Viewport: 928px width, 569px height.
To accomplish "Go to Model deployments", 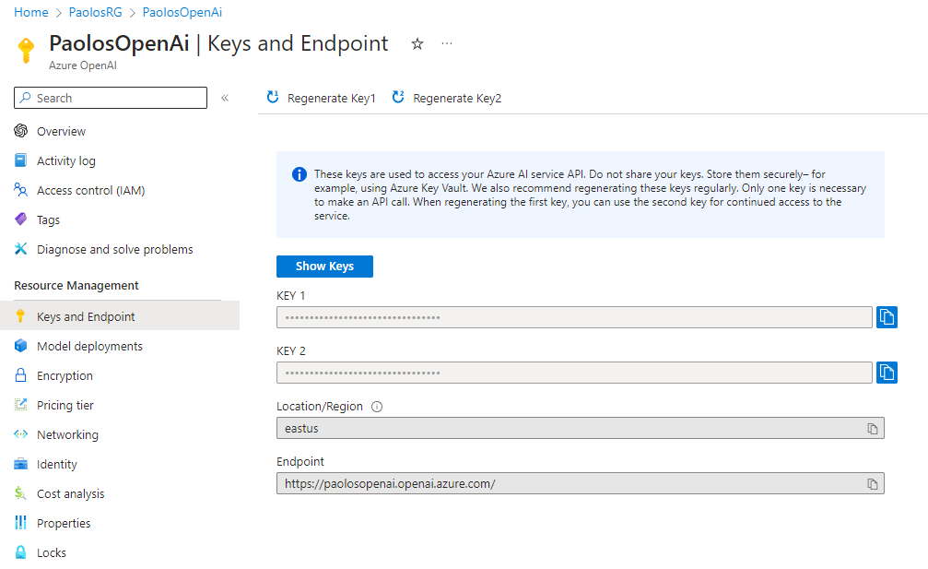I will coord(89,347).
